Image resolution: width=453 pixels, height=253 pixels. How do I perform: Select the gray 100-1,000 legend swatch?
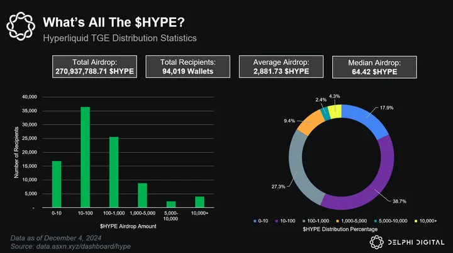click(304, 221)
